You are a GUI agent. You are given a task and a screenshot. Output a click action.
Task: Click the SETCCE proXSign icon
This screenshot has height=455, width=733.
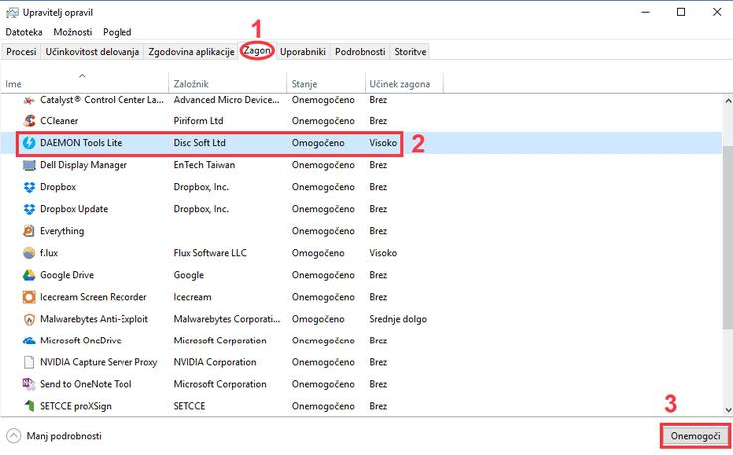coord(30,406)
